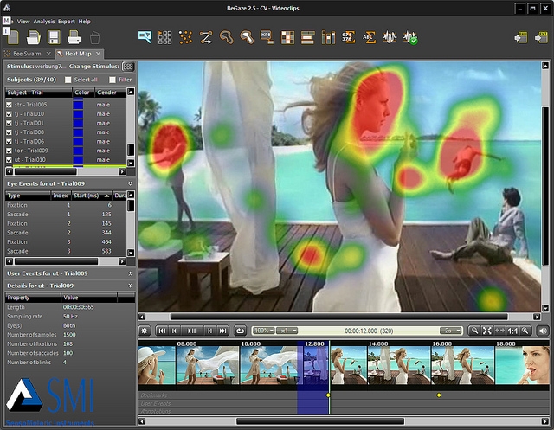This screenshot has width=554, height=430.
Task: Collapse the Eye Events panel
Action: tap(130, 183)
